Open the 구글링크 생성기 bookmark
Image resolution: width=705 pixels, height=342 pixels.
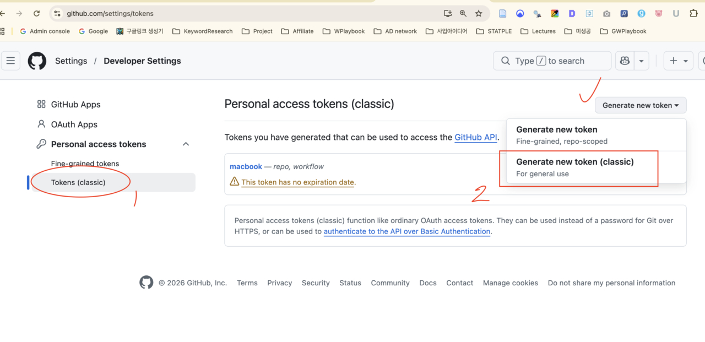pyautogui.click(x=140, y=31)
